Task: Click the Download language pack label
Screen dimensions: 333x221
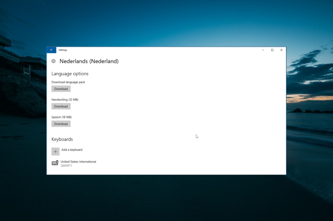Action: coord(68,82)
